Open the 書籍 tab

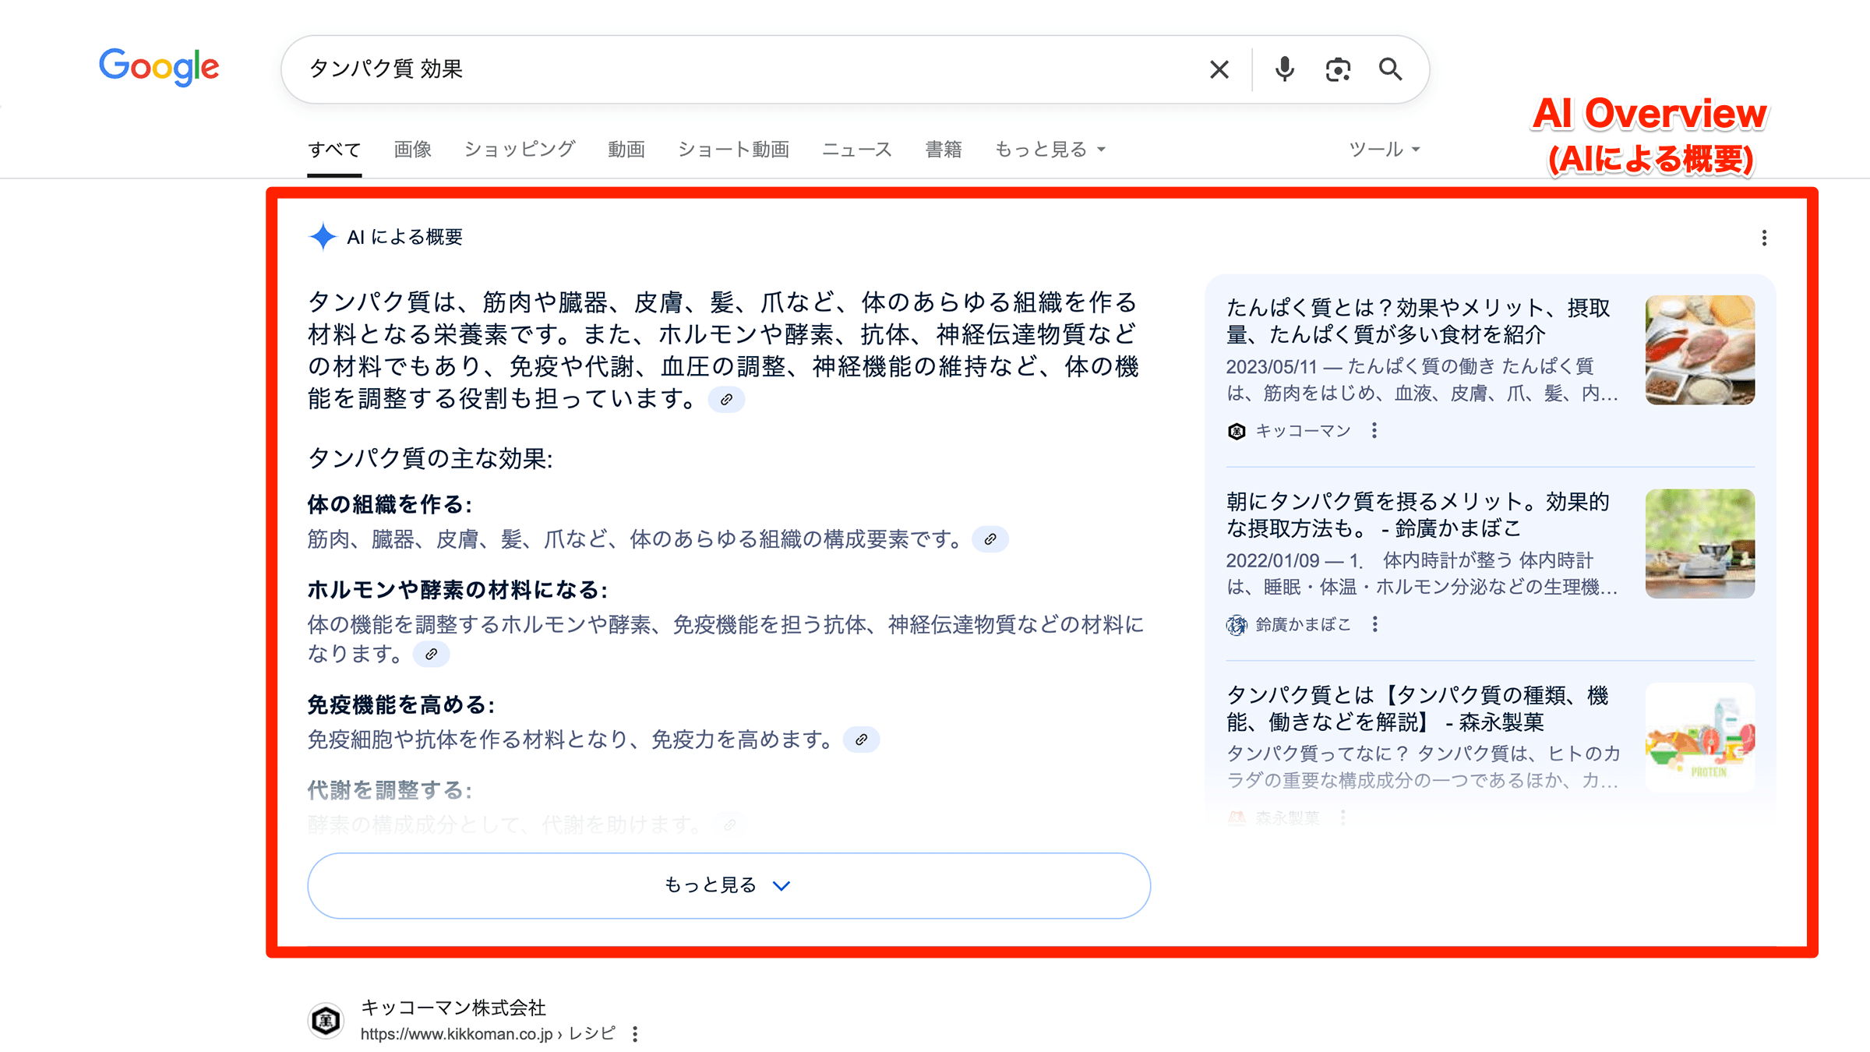[943, 150]
